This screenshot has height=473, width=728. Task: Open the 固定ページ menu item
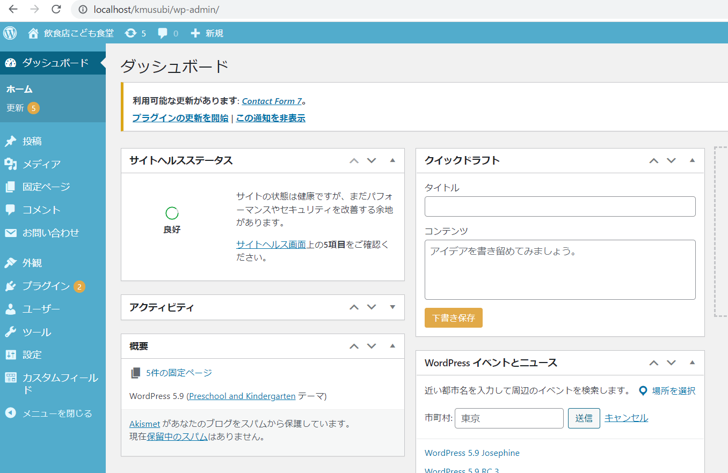tap(46, 187)
